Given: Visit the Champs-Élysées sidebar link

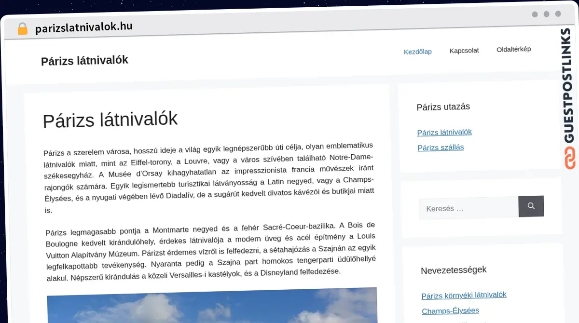Looking at the screenshot, I should tap(450, 311).
